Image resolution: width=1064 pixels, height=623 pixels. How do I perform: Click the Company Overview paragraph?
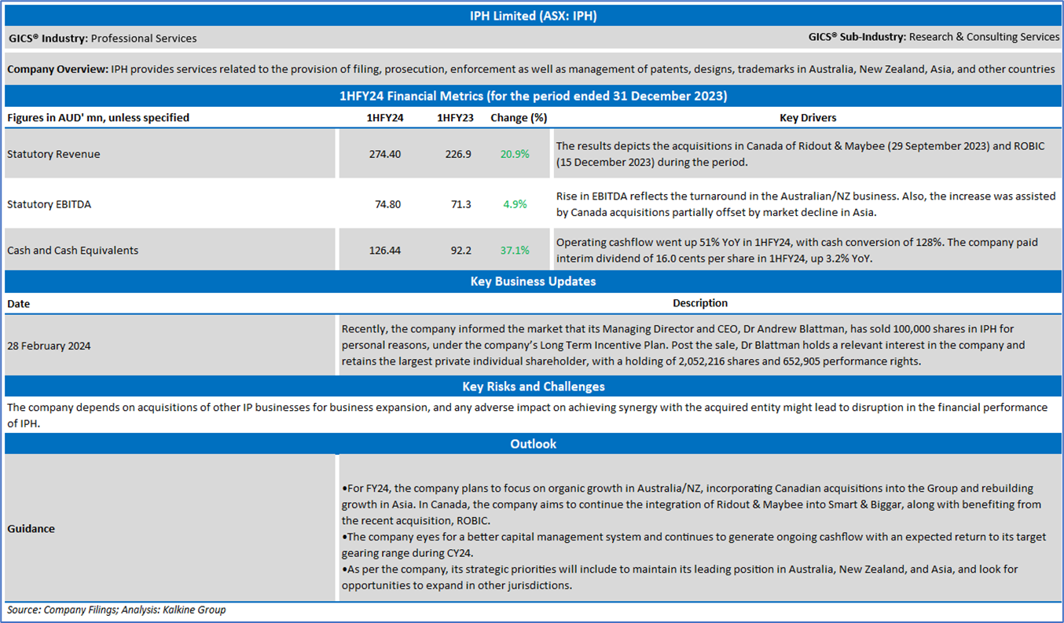tap(531, 69)
